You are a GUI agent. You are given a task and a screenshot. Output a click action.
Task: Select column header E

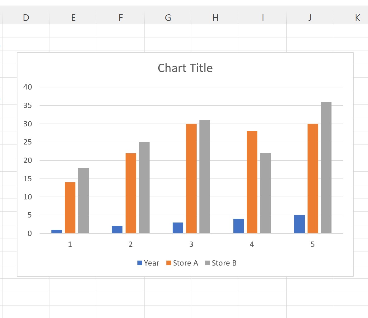tap(73, 18)
